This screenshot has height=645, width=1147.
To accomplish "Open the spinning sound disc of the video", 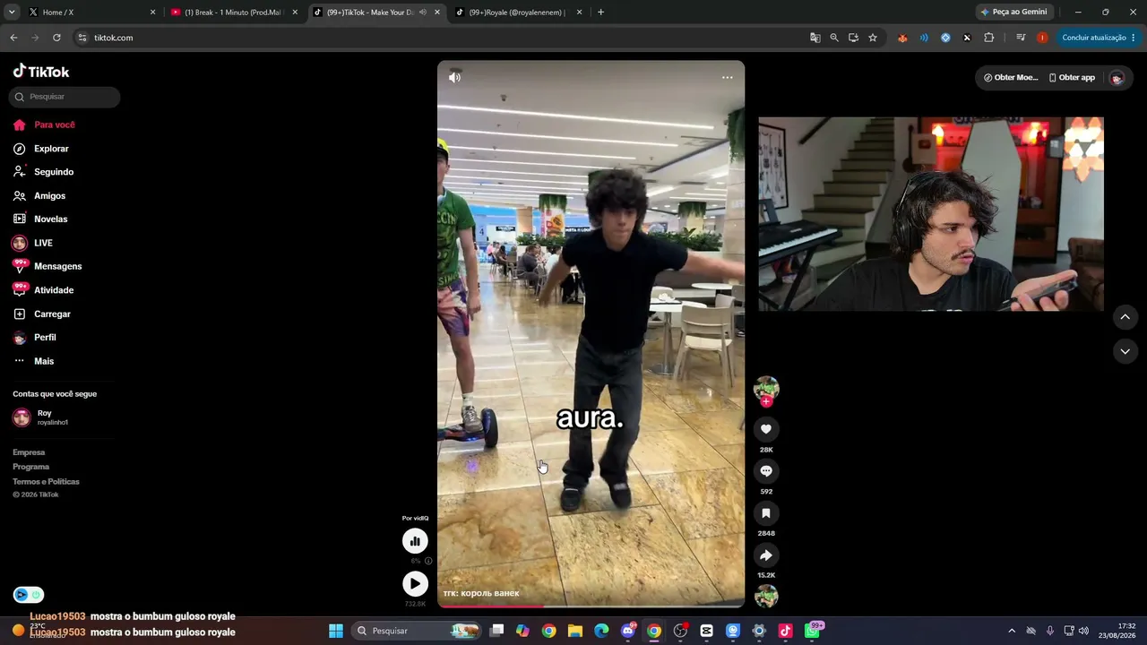I will click(766, 596).
